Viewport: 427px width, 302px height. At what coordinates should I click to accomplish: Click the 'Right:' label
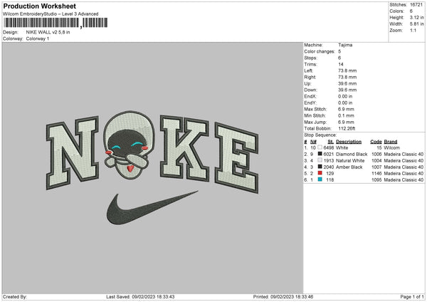310,77
